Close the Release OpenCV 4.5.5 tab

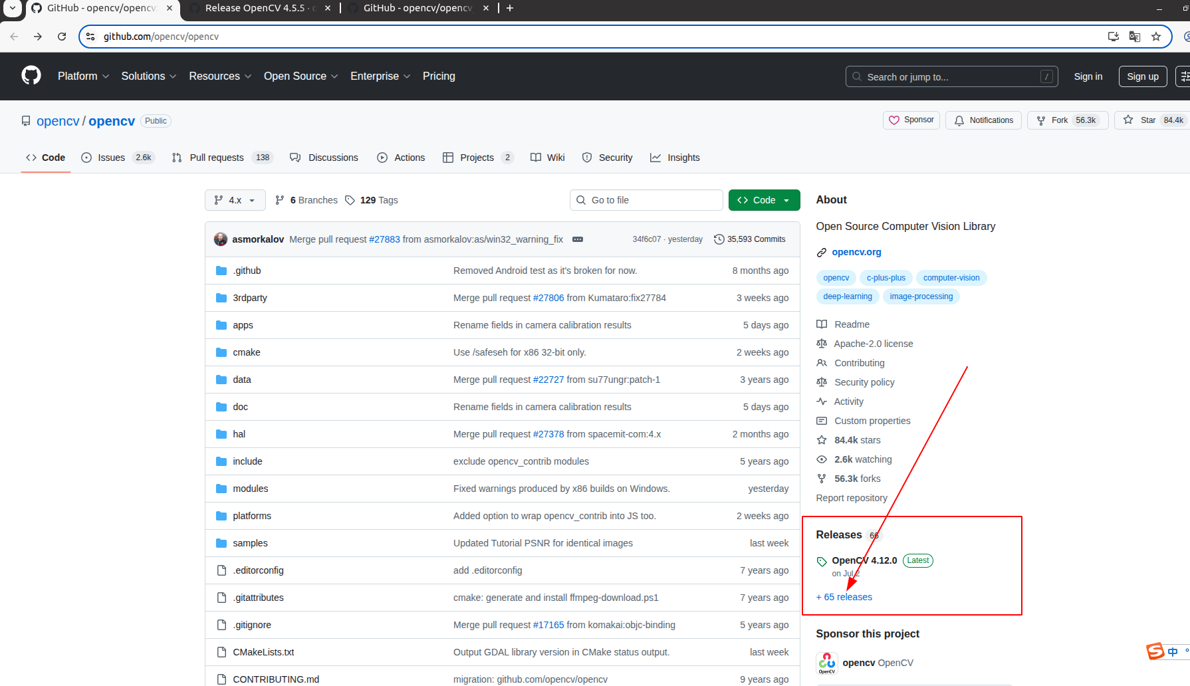[328, 8]
